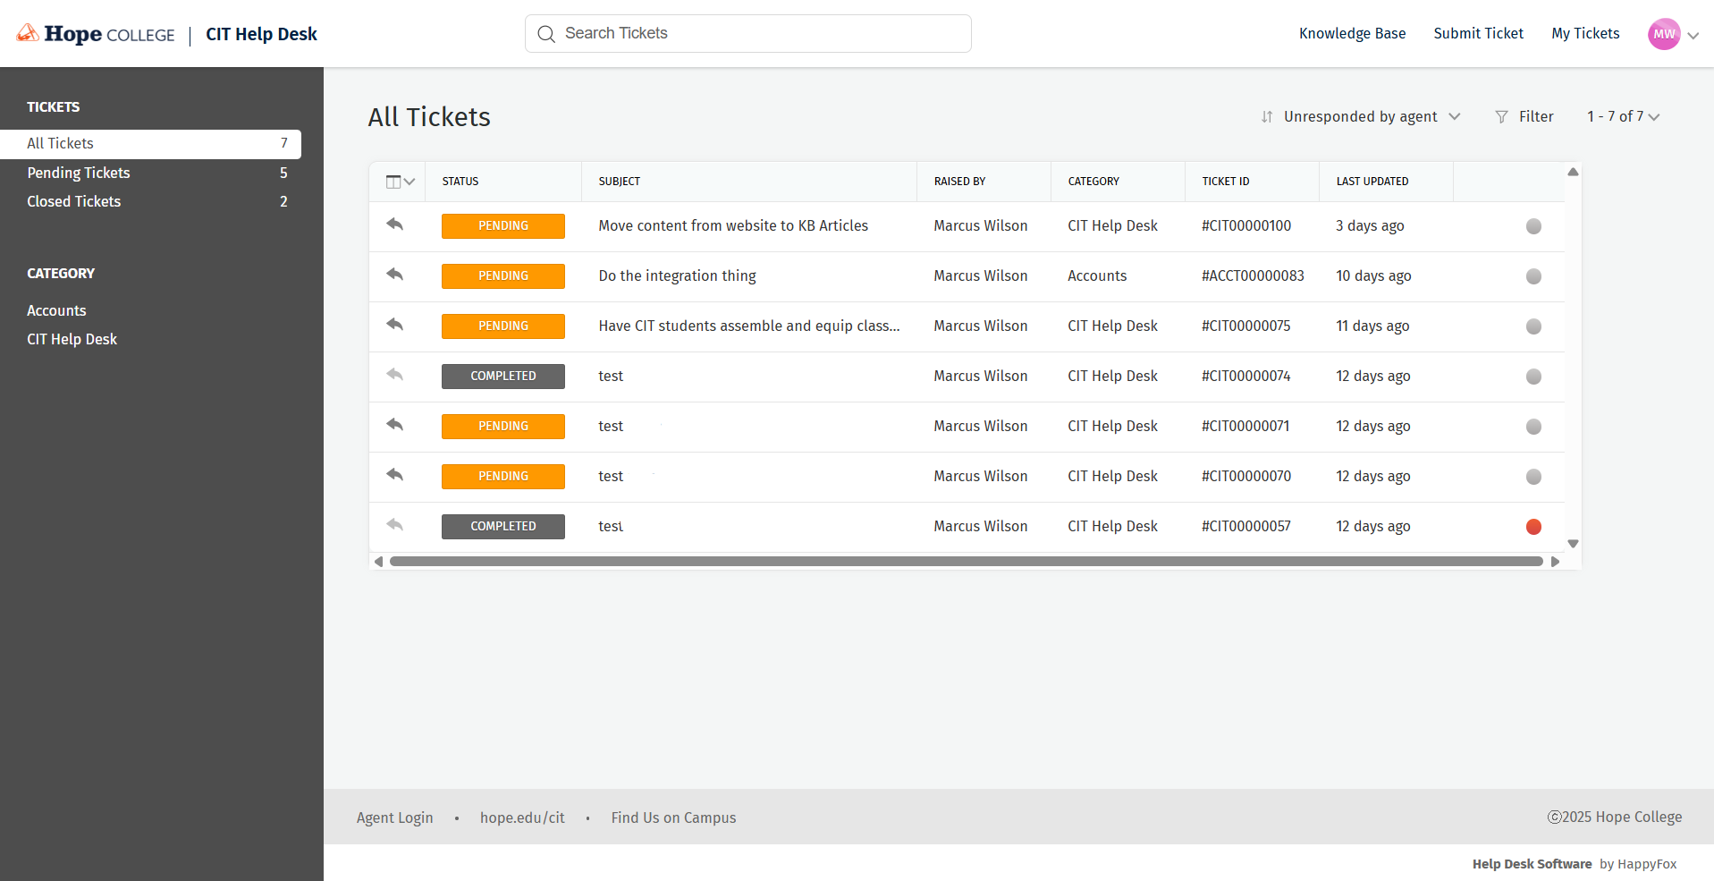This screenshot has height=881, width=1714.
Task: Click COMPLETED badge on ticket #CIT00000074
Action: (x=503, y=377)
